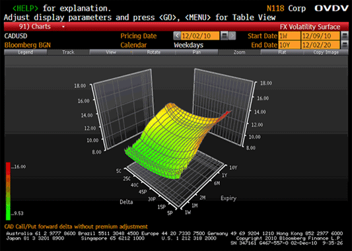This screenshot has height=251, width=352.
Task: Click the End Date field 12/02/20
Action: point(320,45)
